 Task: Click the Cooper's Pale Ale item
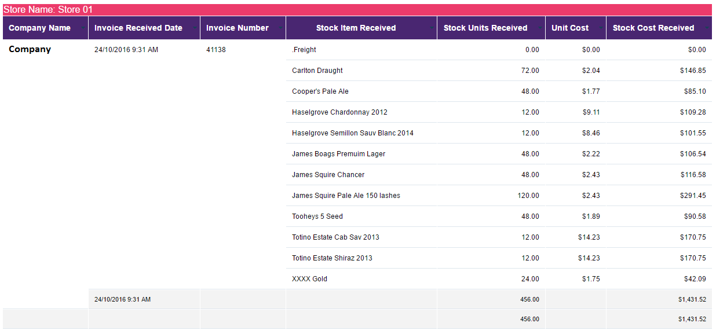320,91
